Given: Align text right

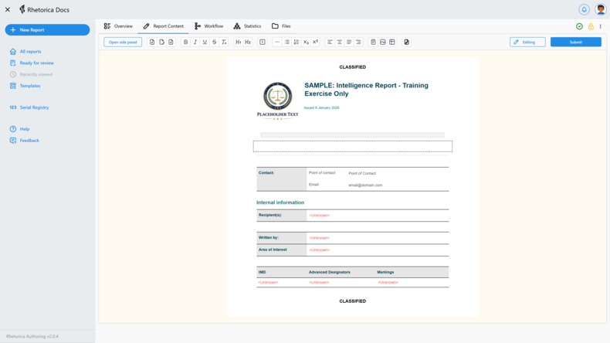Looking at the screenshot, I should click(358, 42).
